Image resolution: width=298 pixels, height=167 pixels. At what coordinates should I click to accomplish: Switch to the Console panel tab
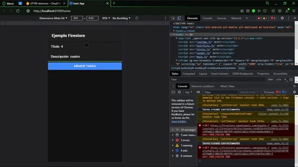coord(207,18)
